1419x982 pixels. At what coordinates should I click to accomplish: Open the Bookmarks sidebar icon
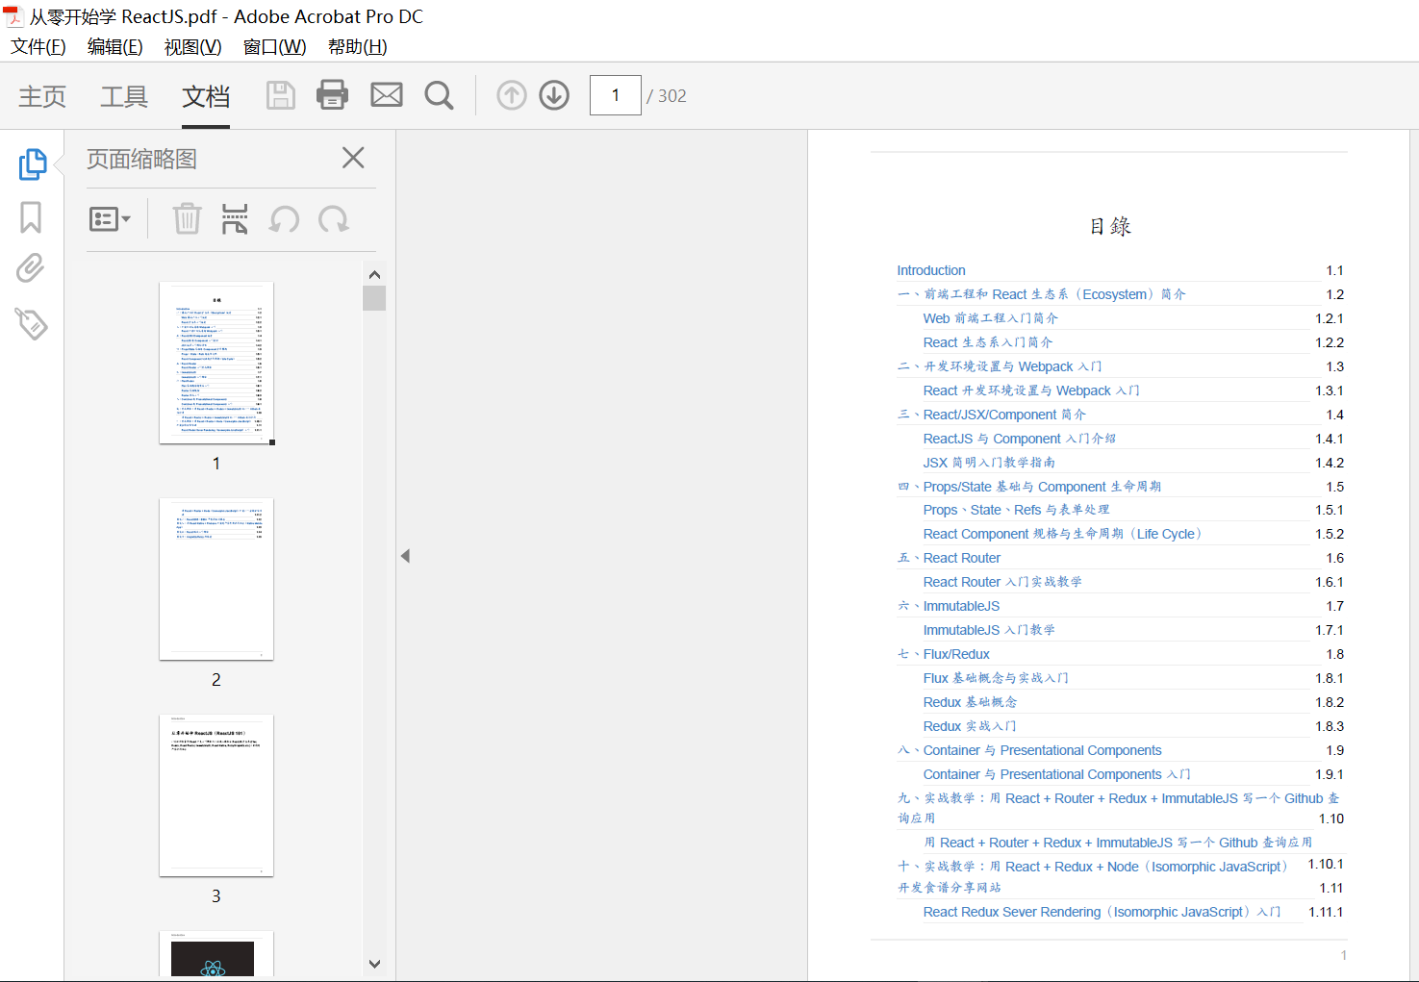pos(31,217)
